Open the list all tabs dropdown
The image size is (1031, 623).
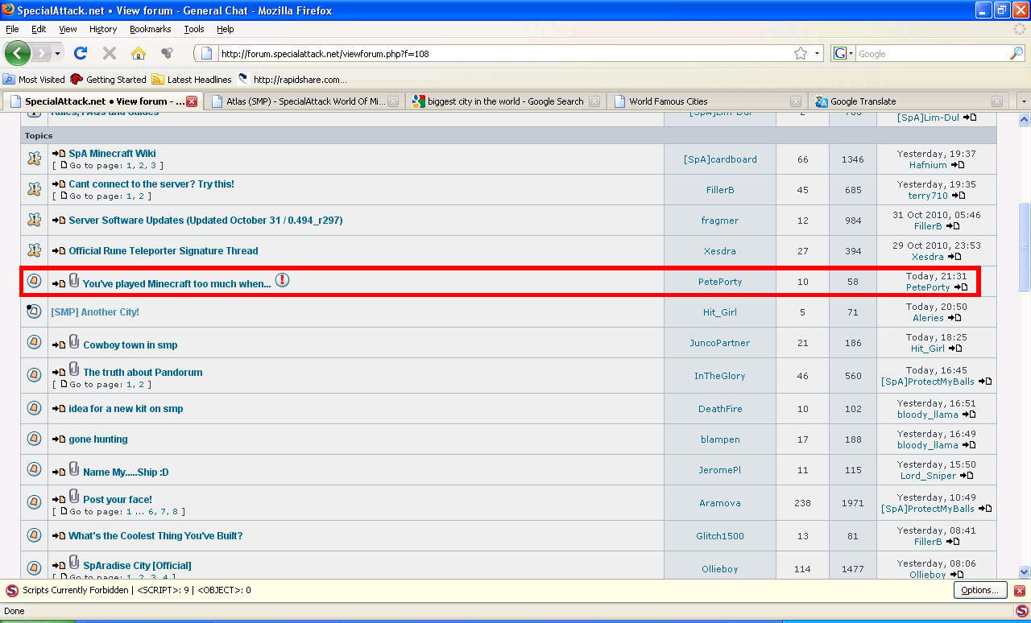(x=1024, y=101)
